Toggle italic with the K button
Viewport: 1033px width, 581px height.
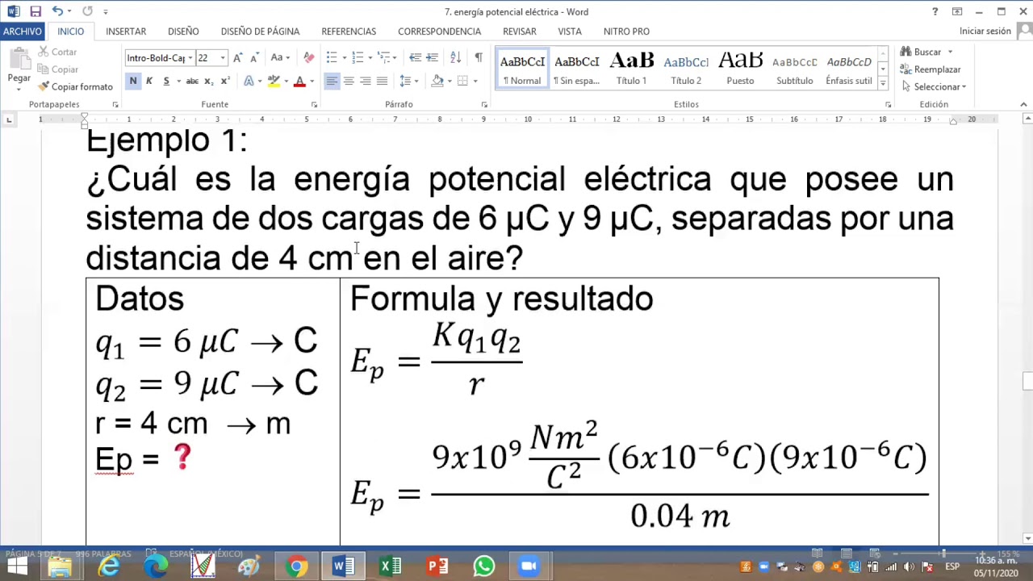(x=149, y=81)
